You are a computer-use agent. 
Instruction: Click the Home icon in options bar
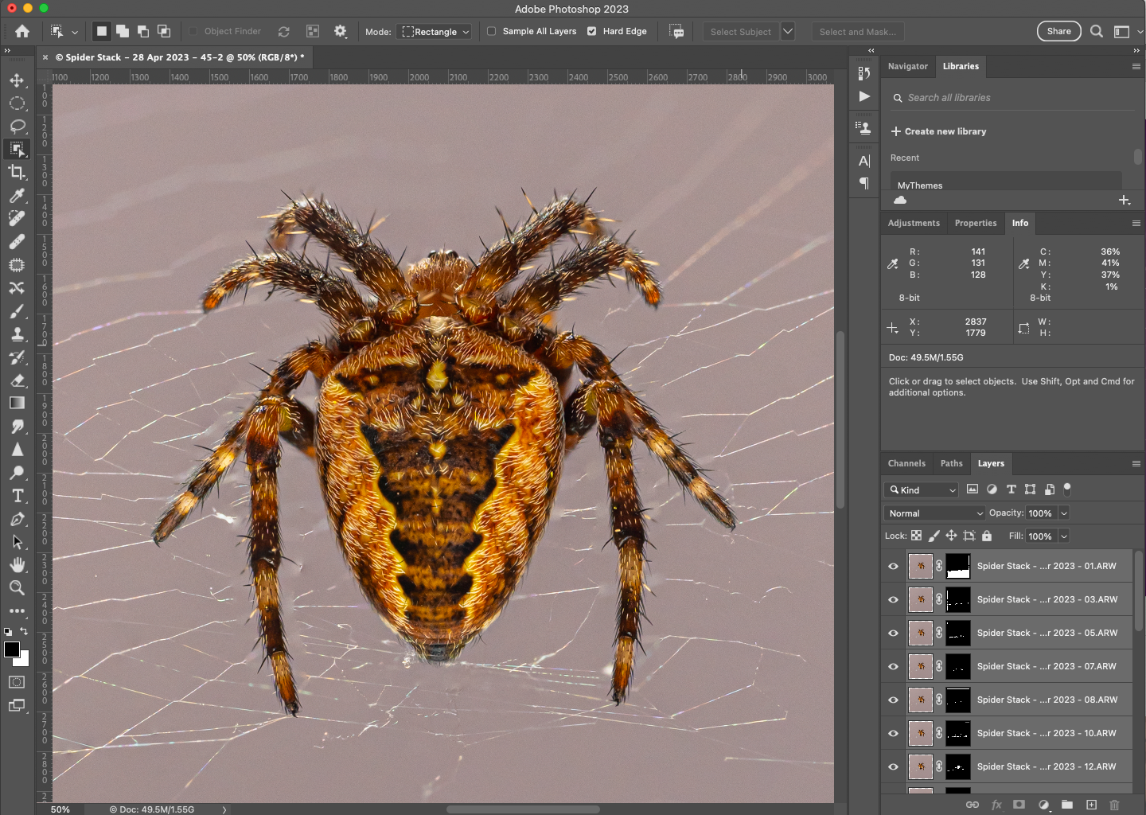tap(22, 31)
